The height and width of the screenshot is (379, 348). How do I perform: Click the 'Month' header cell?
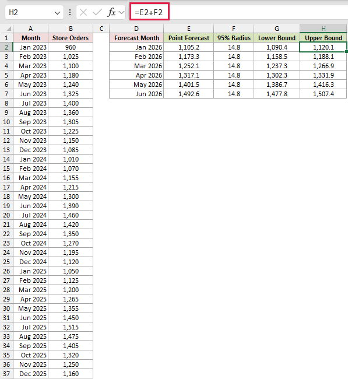pyautogui.click(x=31, y=38)
